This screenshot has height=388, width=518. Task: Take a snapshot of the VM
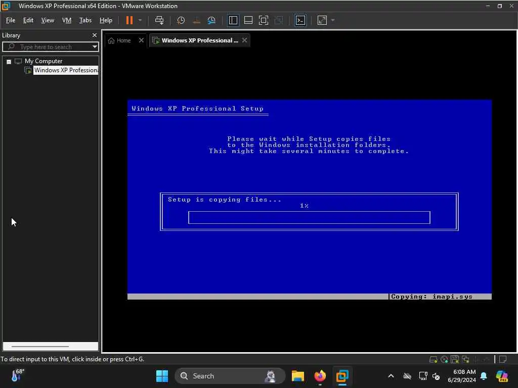[x=181, y=20]
